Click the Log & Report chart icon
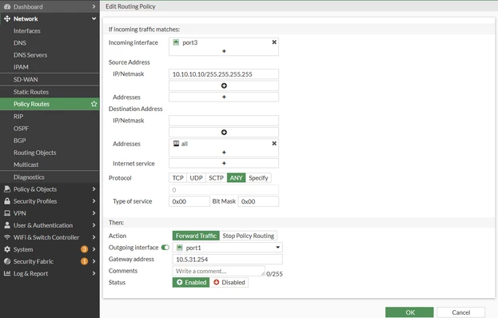Viewport: 498px width, 318px height. pyautogui.click(x=7, y=273)
